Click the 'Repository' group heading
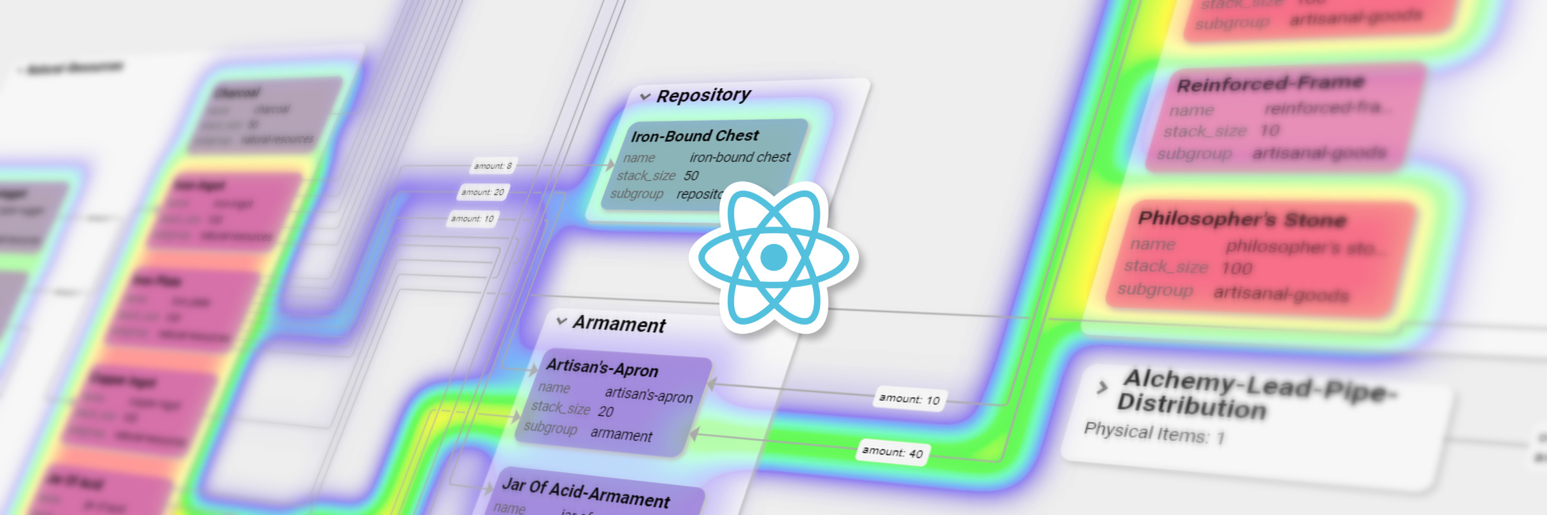Viewport: 1547px width, 515px height. click(703, 95)
